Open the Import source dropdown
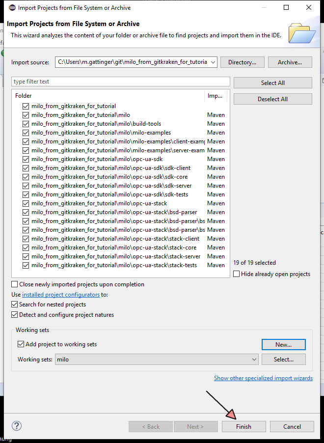The height and width of the screenshot is (443, 324). [x=213, y=62]
